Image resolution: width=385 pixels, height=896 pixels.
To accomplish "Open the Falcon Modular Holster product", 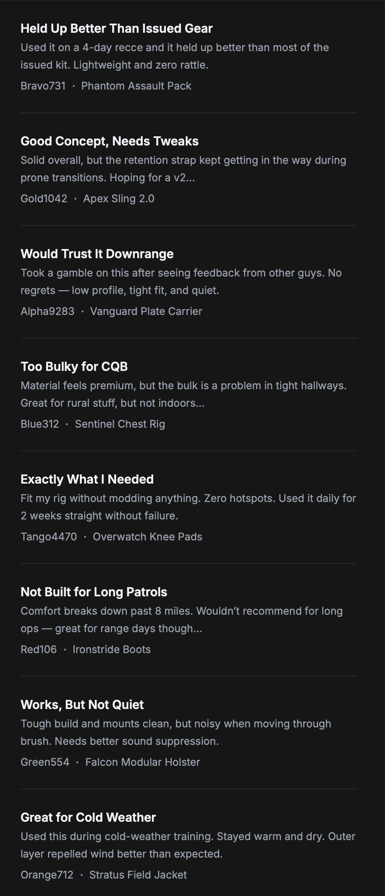I will pyautogui.click(x=142, y=762).
